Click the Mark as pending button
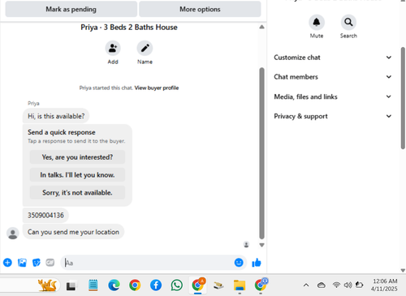Viewport: 406px width, 296px height. click(71, 9)
